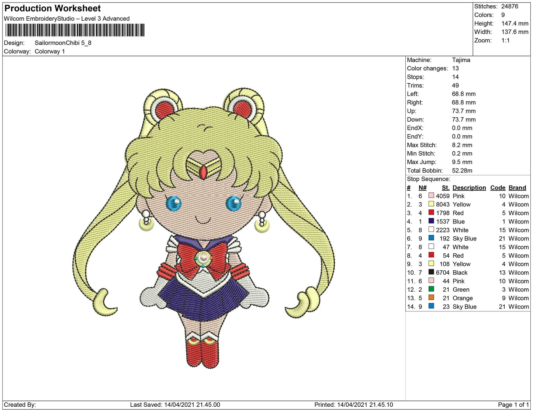
Task: Click the Pink swatch in stop 1
Action: 431,196
